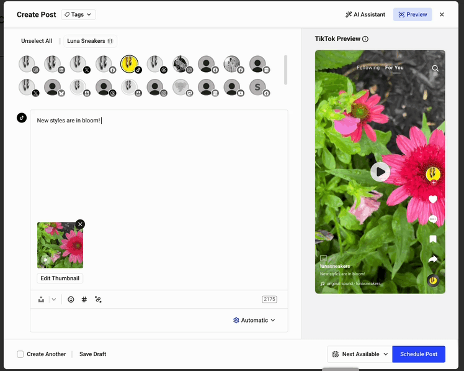The image size is (464, 371).
Task: Click the TikTok Preview info icon
Action: (365, 39)
